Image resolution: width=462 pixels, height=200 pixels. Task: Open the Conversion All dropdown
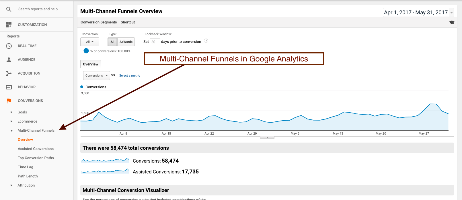tap(90, 42)
